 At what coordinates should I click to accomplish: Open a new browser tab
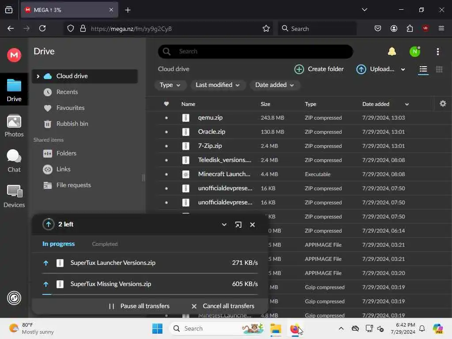pos(128,10)
